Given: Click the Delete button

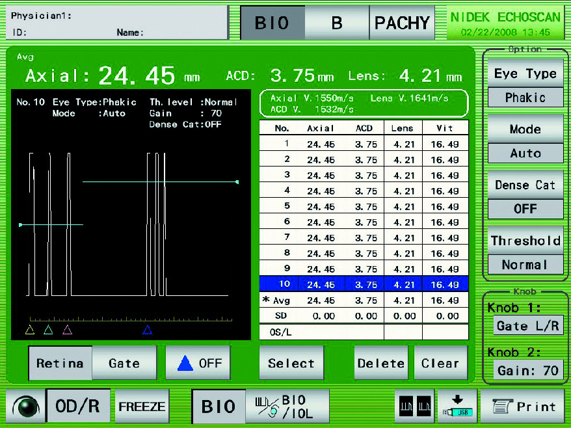Looking at the screenshot, I should coord(381,363).
